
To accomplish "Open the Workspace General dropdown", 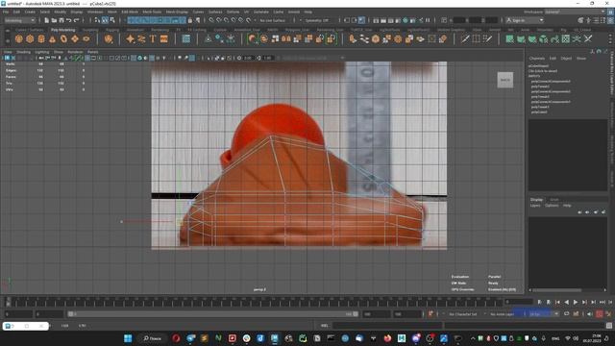I will click(x=575, y=12).
